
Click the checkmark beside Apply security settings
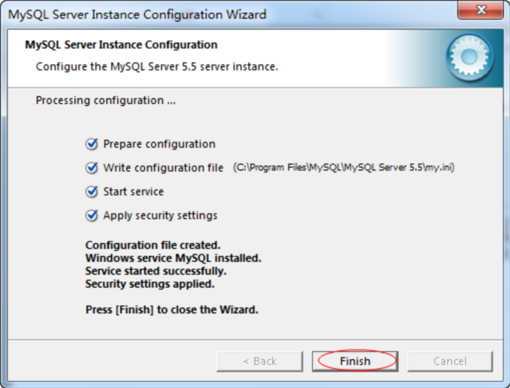pos(92,215)
